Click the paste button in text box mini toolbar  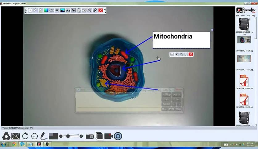pyautogui.click(x=186, y=54)
